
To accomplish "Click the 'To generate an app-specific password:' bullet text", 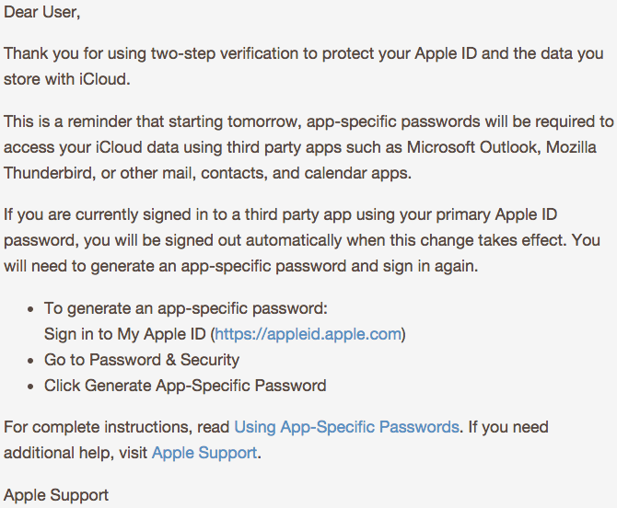I will [186, 308].
